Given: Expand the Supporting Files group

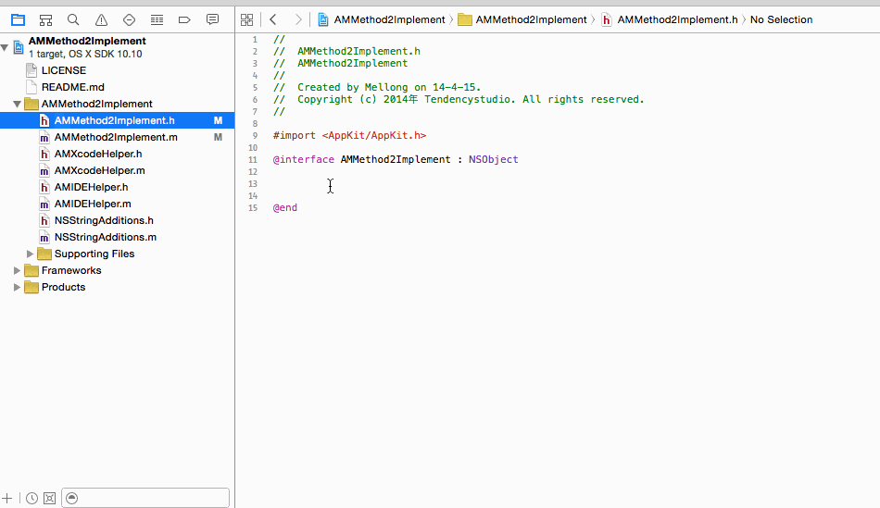Looking at the screenshot, I should pos(31,254).
